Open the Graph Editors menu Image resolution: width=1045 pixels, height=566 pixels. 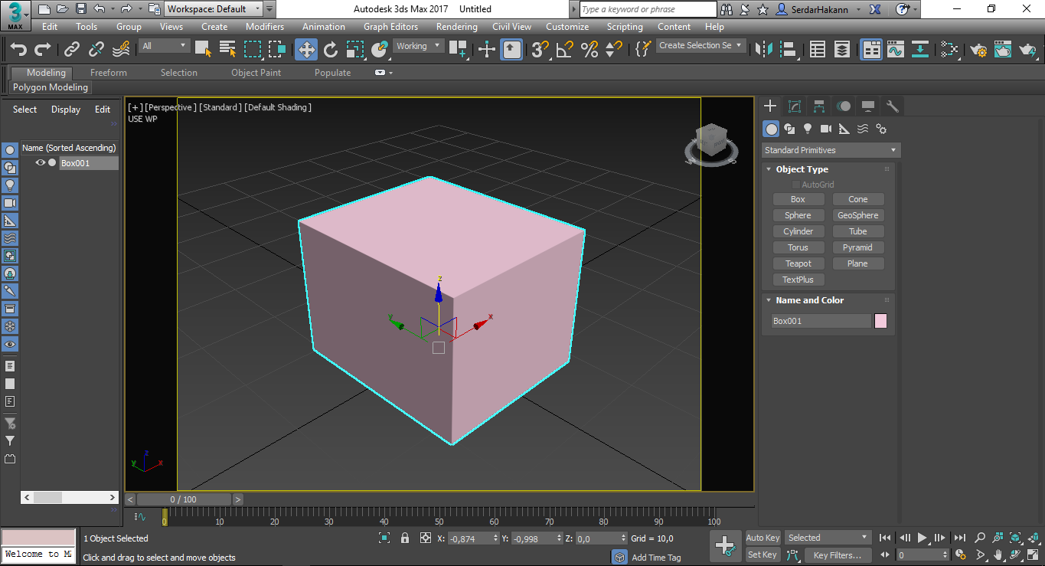(x=390, y=26)
